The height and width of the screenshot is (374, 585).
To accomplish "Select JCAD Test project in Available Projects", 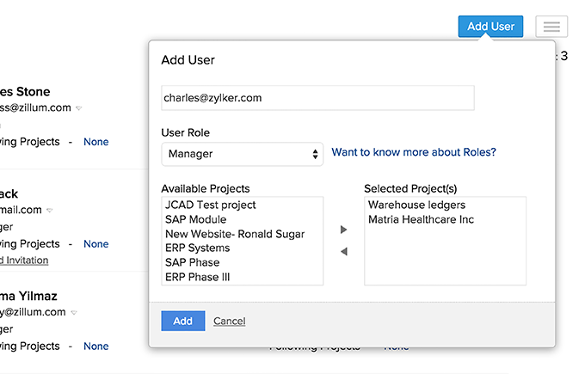I will tap(211, 205).
